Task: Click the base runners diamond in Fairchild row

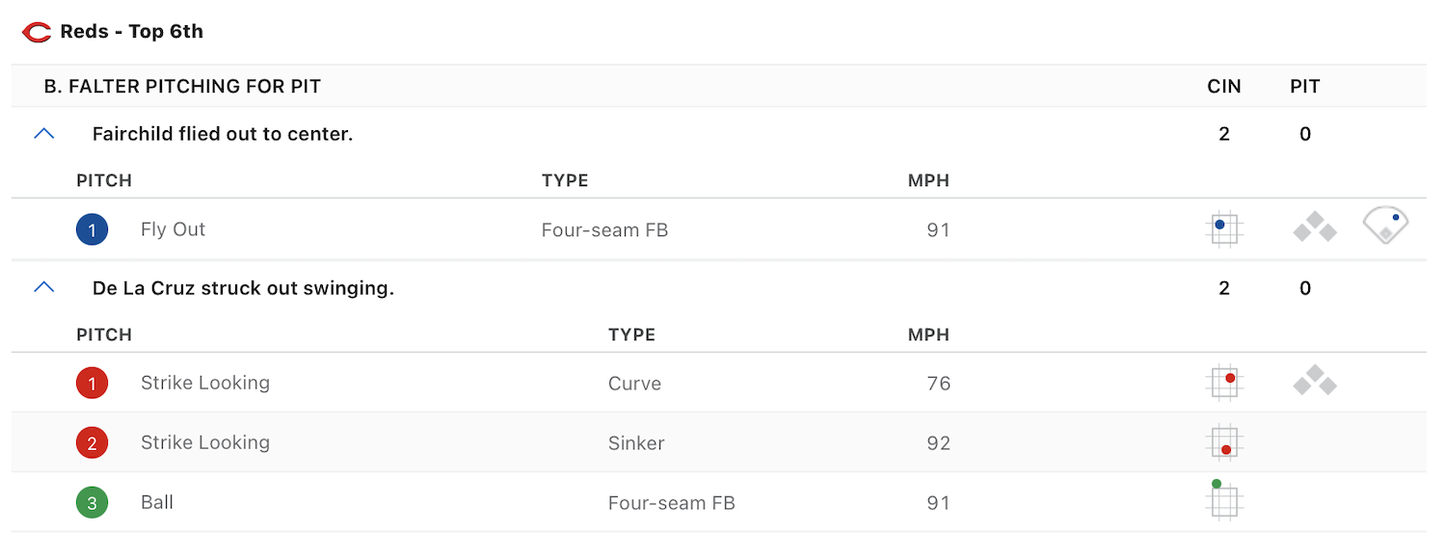Action: point(1315,229)
